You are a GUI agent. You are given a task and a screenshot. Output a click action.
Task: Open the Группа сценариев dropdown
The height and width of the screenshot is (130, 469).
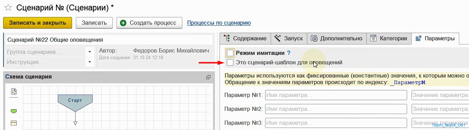(89, 52)
